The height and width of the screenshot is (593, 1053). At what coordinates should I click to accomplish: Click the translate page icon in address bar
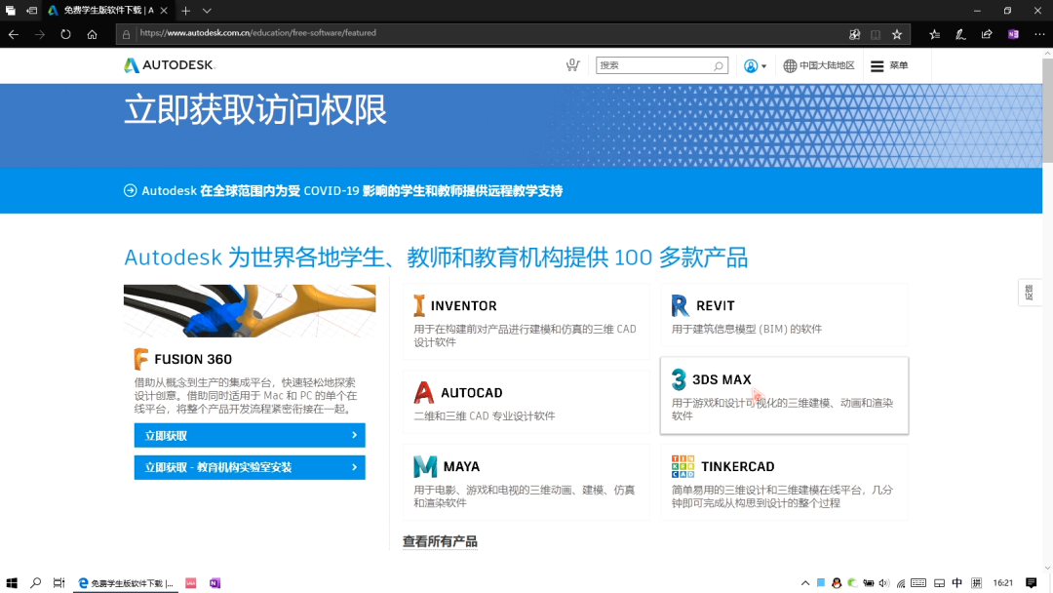coord(854,34)
